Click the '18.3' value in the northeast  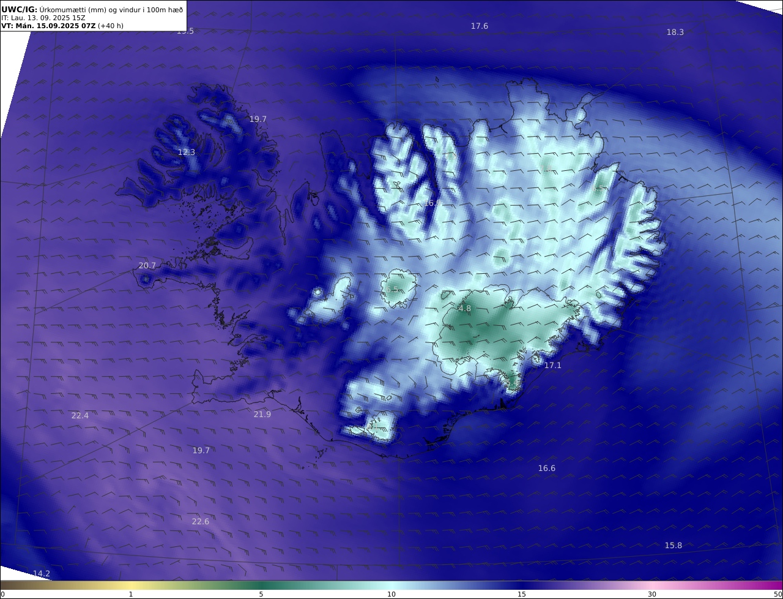pos(675,32)
